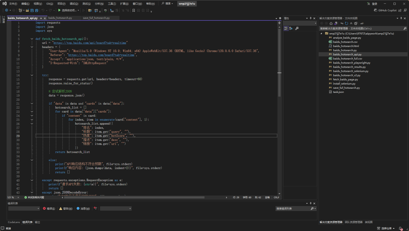Screen dimensions: 409x231
Task: Click the build filter icon in Error List
Action: (x=95, y=208)
